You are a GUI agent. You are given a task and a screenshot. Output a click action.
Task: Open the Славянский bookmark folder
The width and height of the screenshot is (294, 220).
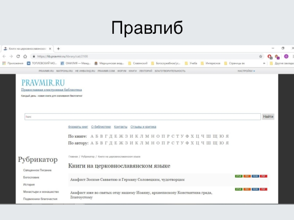pyautogui.click(x=138, y=63)
